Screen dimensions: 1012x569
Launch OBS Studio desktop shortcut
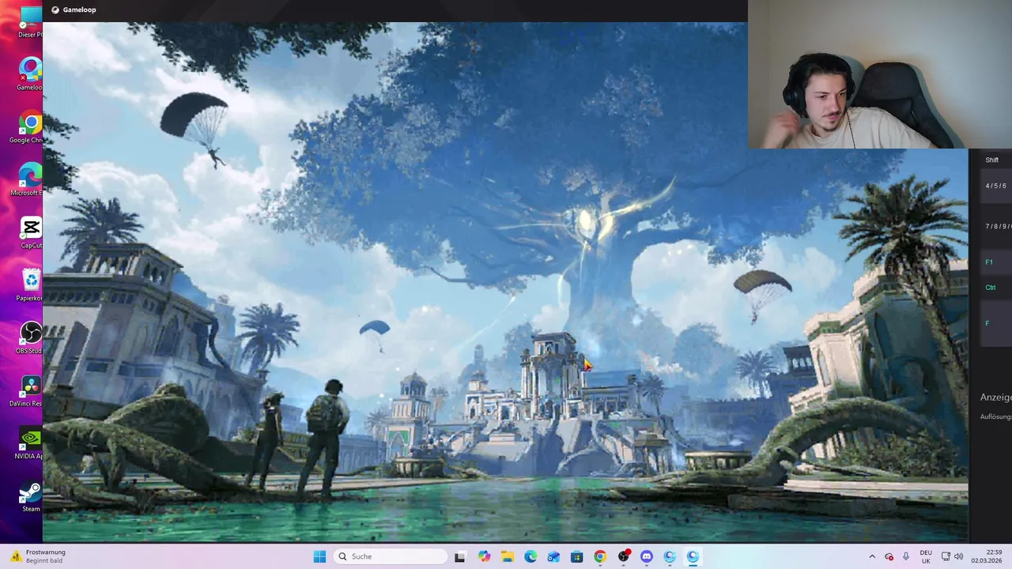click(x=30, y=338)
